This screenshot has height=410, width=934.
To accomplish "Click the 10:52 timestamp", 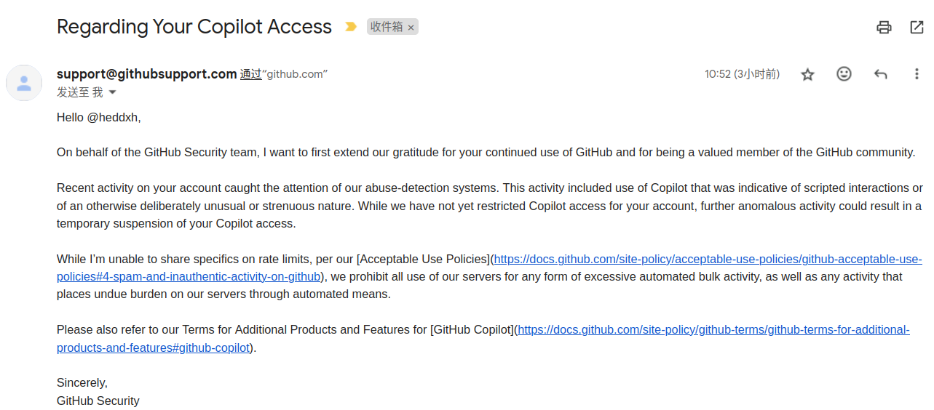I will tap(741, 74).
